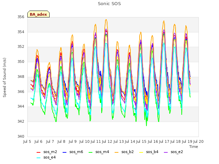Click the purple sos_e2 legend swatch

[166, 152]
